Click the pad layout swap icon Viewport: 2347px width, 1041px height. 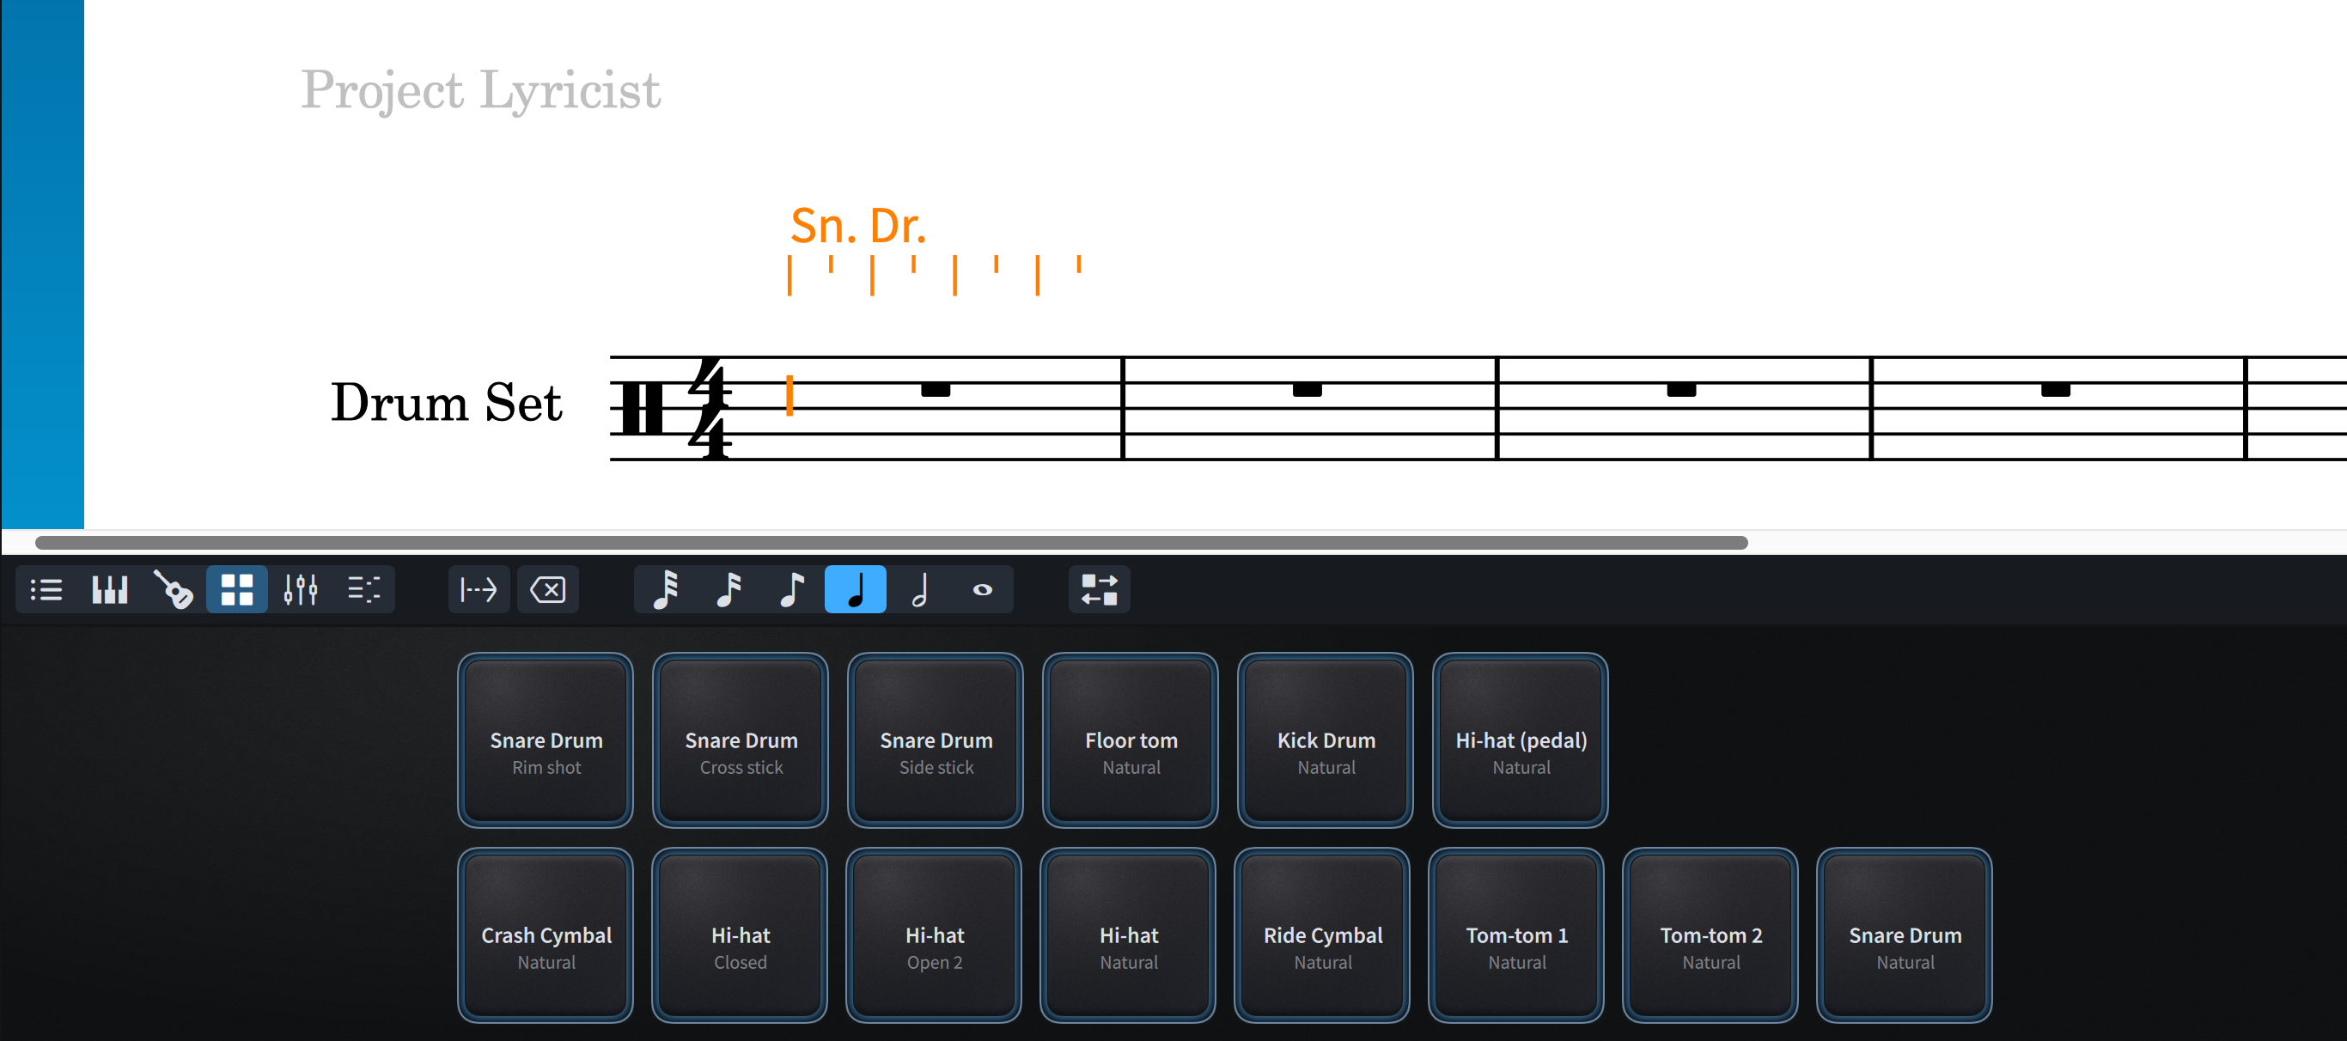[x=1099, y=589]
